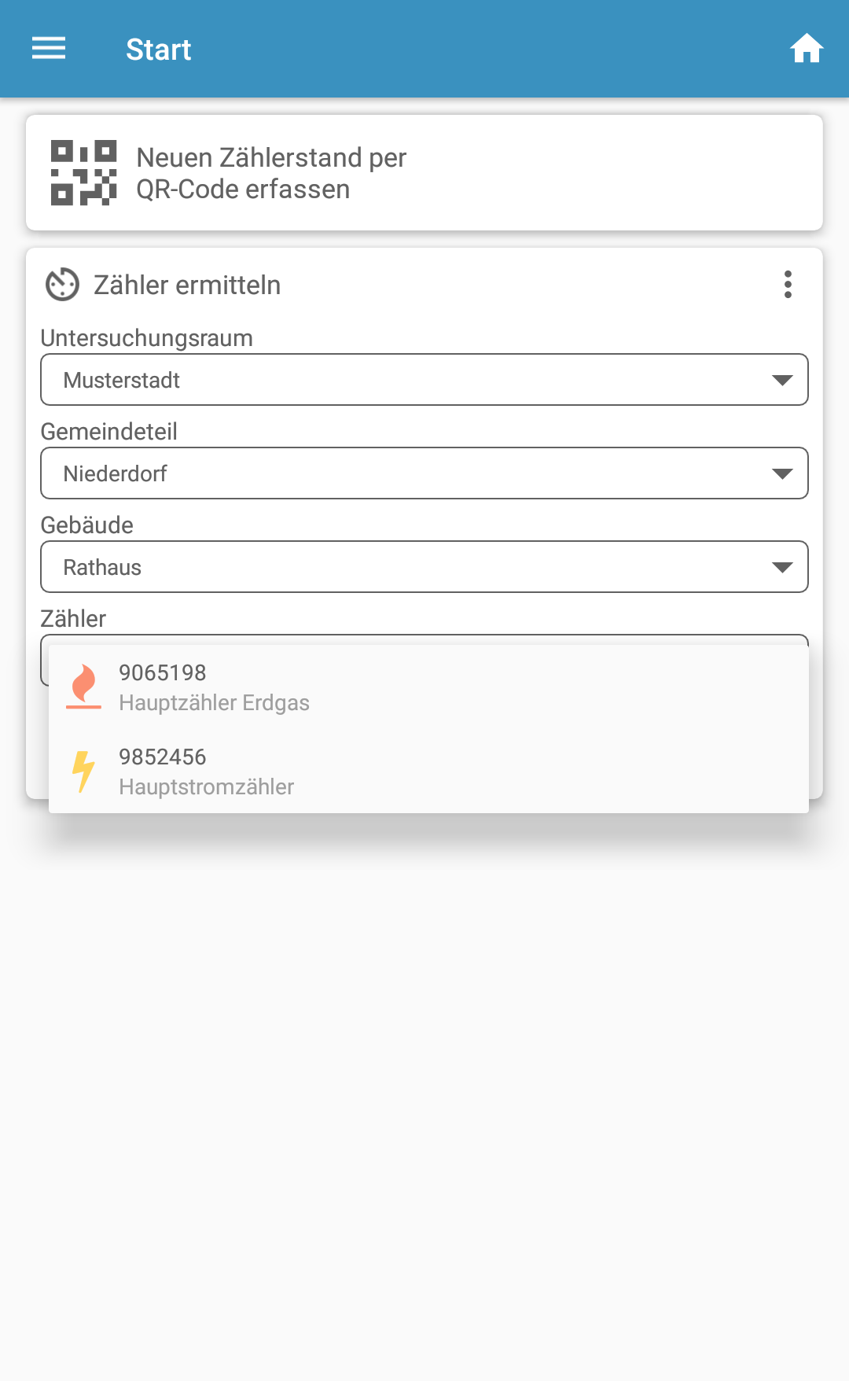Click the gauge icon beside Zähler ermitteln
Image resolution: width=849 pixels, height=1381 pixels.
coord(63,285)
